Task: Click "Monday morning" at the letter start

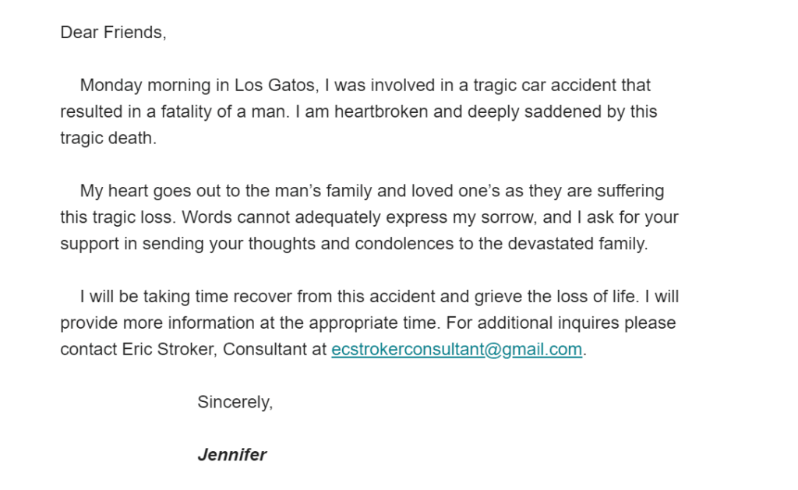Action: [145, 86]
